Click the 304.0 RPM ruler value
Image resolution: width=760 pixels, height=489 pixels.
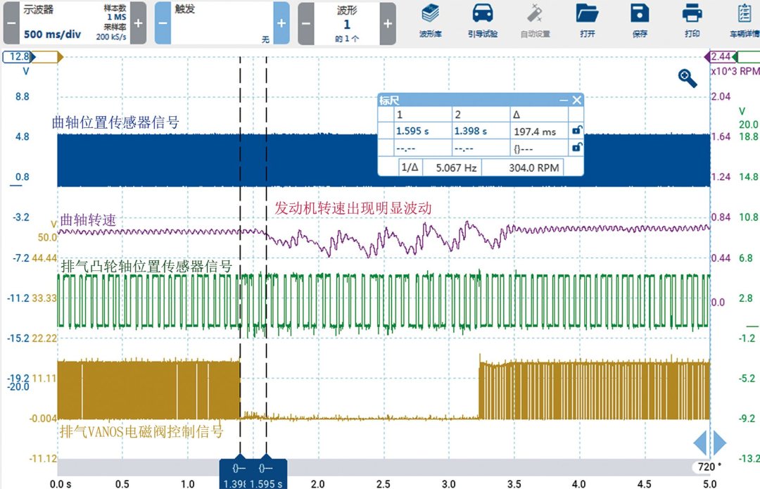click(x=533, y=167)
